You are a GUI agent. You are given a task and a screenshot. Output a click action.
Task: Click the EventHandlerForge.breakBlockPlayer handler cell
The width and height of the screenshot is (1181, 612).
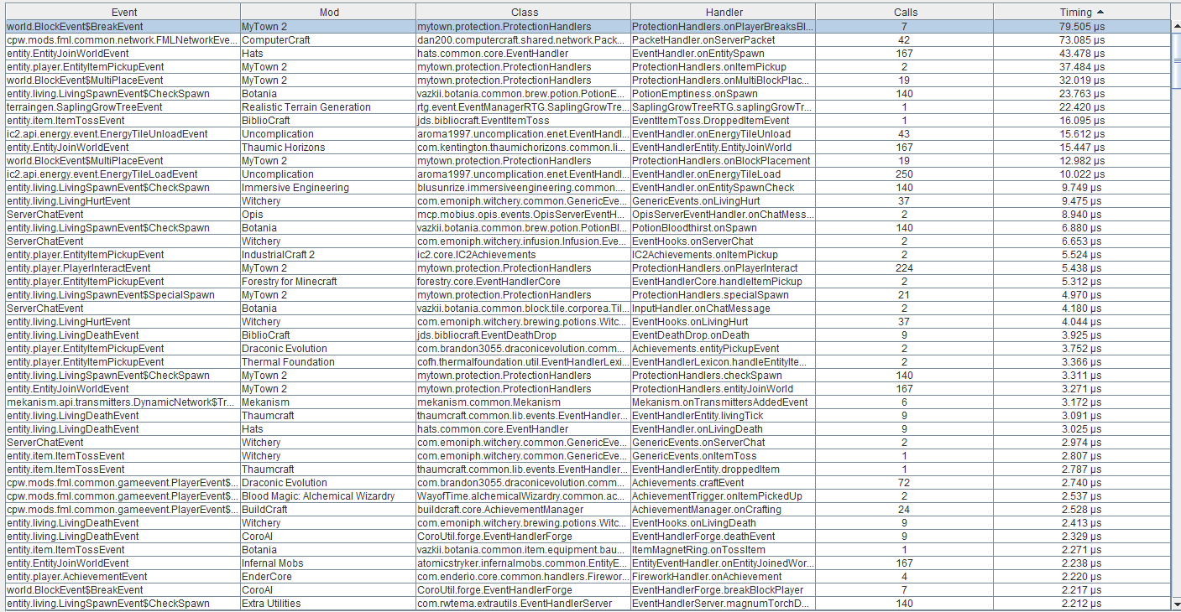click(723, 590)
